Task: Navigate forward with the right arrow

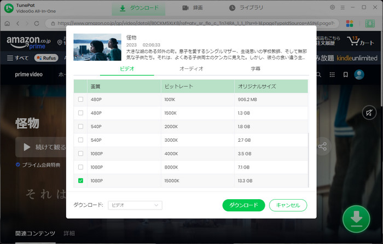Action: [27, 24]
